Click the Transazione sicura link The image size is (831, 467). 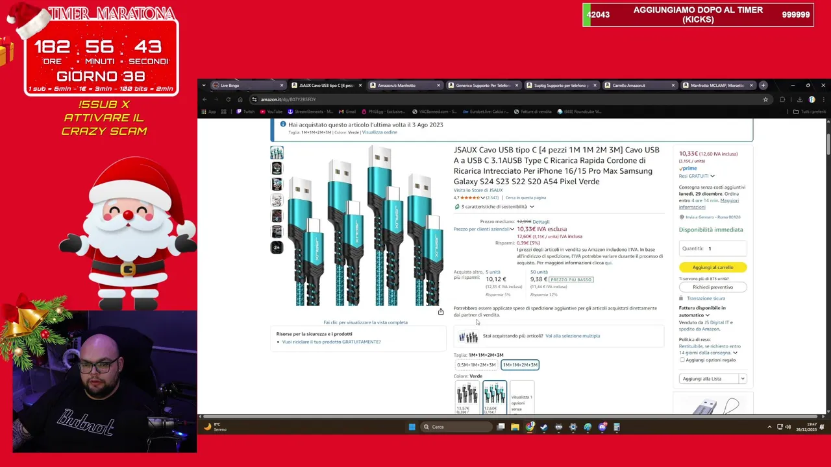(706, 298)
